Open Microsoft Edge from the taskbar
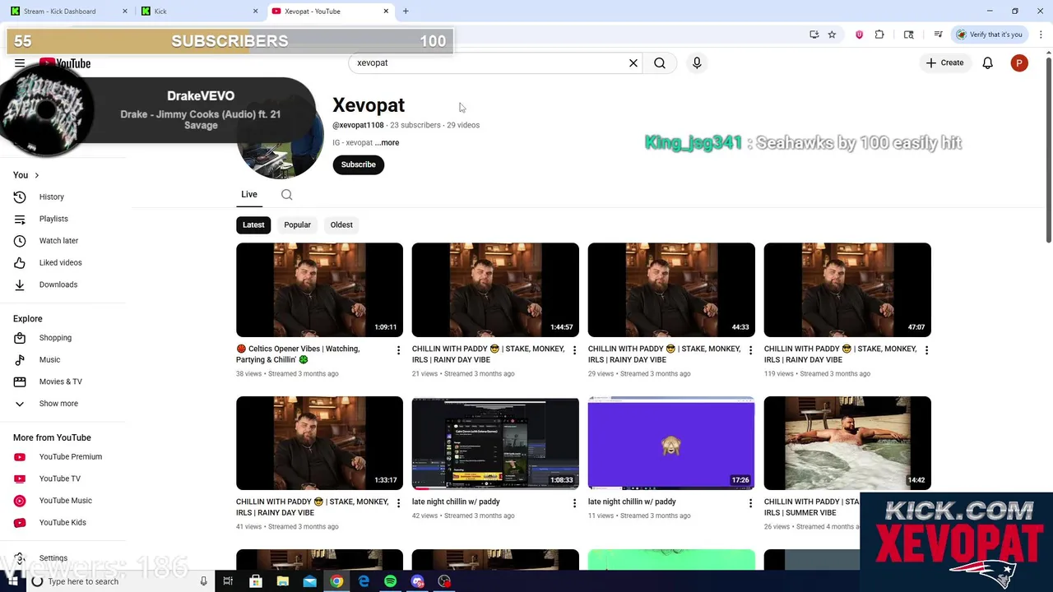Screen dimensions: 1053x592 click(x=364, y=581)
